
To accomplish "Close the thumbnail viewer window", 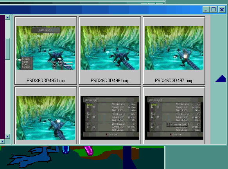I will (222, 10).
